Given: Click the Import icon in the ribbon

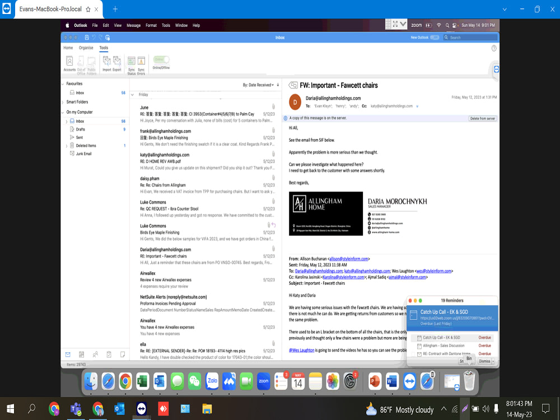Looking at the screenshot, I should point(108,60).
